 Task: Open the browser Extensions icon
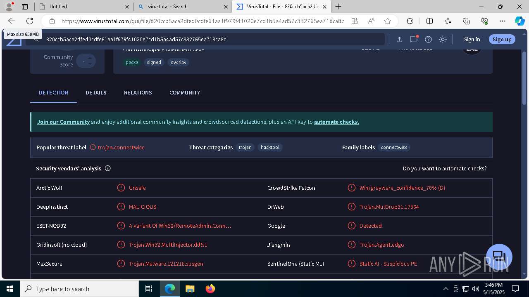tap(410, 21)
